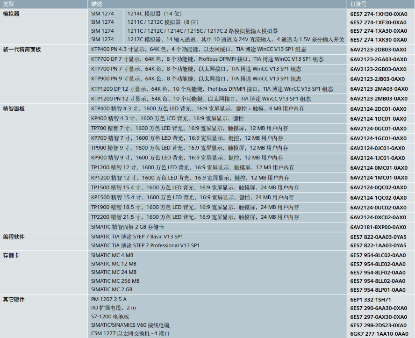This screenshot has height=338, width=415.
Task: Select the KP900 精智 9 寸 description
Action: [187, 158]
